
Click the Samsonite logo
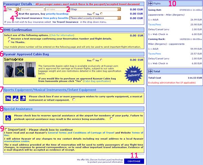[14, 60]
